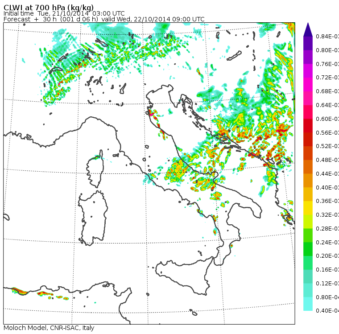This screenshot has height=334, width=339.
Task: Click the 0.68E-03 legend label
Action: coord(327,91)
